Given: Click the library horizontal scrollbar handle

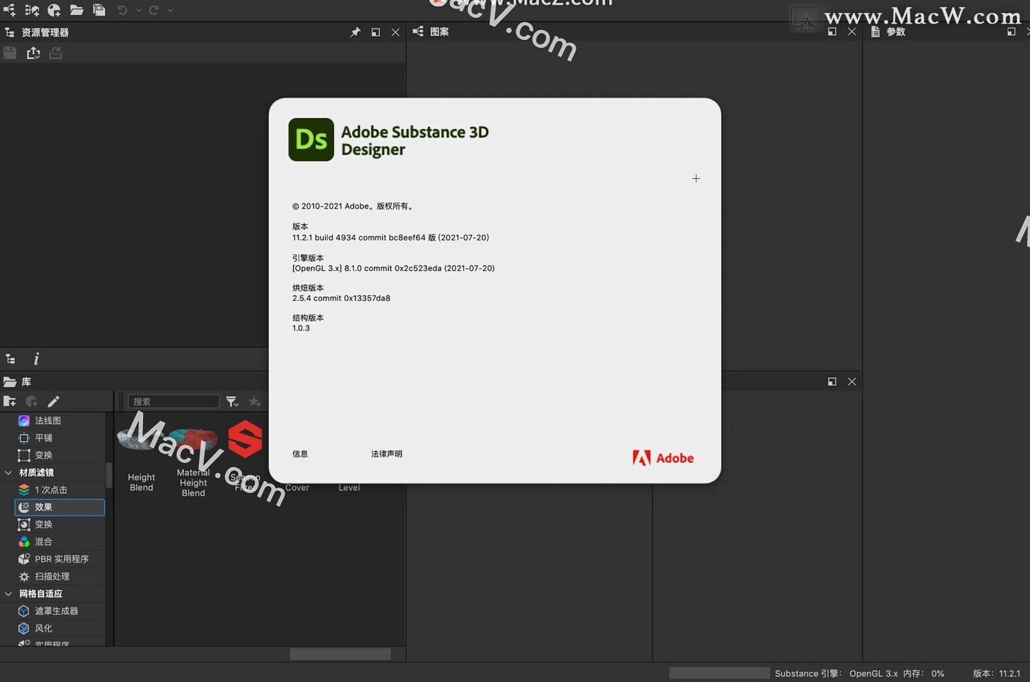Looking at the screenshot, I should (x=340, y=654).
